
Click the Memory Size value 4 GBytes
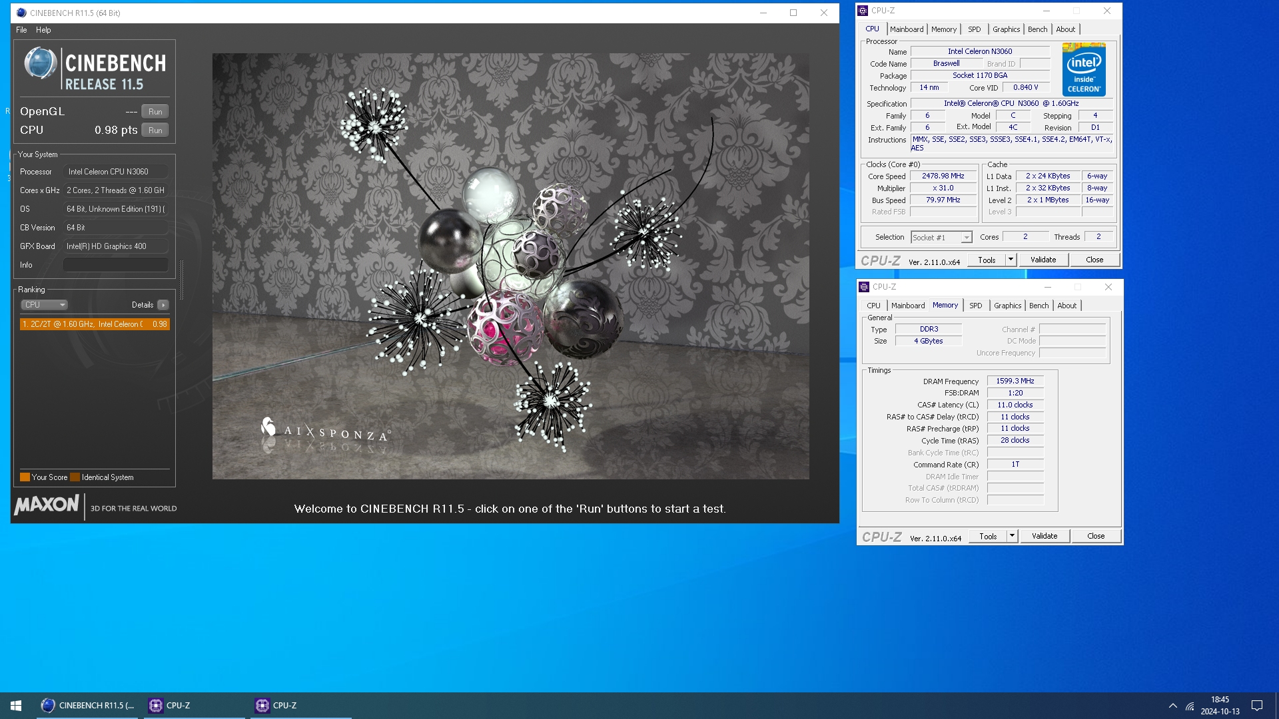coord(929,341)
